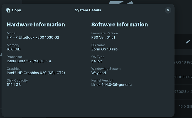The image size is (192, 118).
Task: Click the Intel HD Graphics 620 value
Action: coord(36,73)
